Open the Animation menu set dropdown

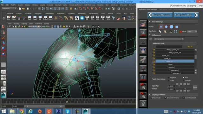pyautogui.click(x=9, y=9)
